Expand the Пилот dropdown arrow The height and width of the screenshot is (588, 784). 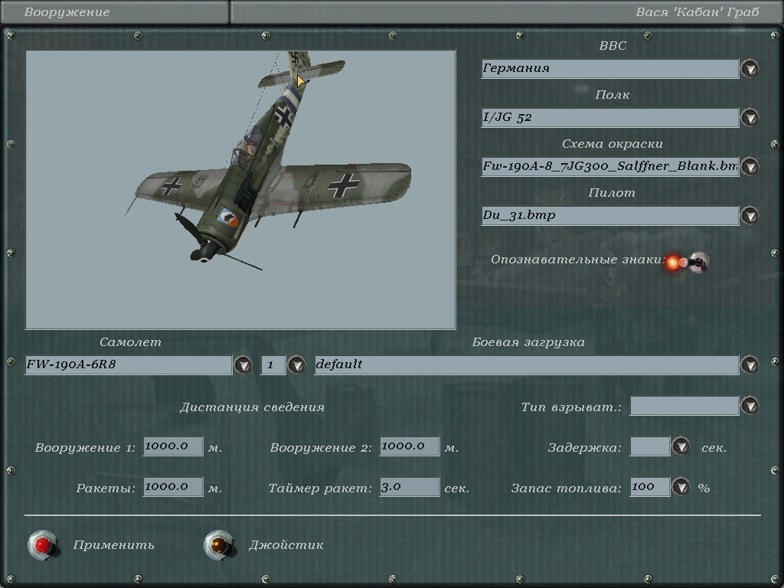750,216
